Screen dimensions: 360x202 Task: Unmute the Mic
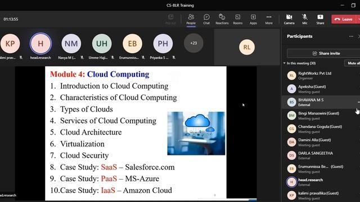[305, 19]
